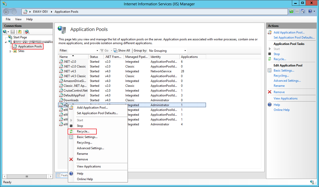Click Basic Settings link in Actions pane
The image size is (319, 187).
point(284,71)
